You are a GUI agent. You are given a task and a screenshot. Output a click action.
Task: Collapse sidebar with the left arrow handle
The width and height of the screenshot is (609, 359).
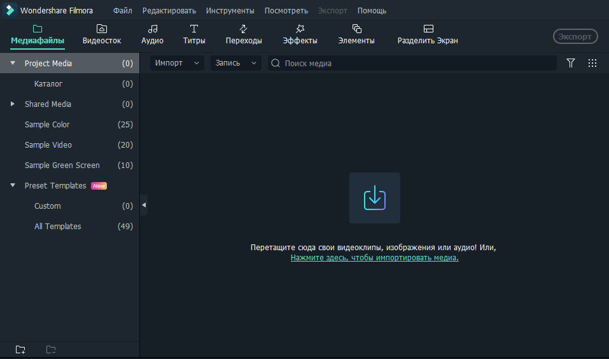[144, 205]
